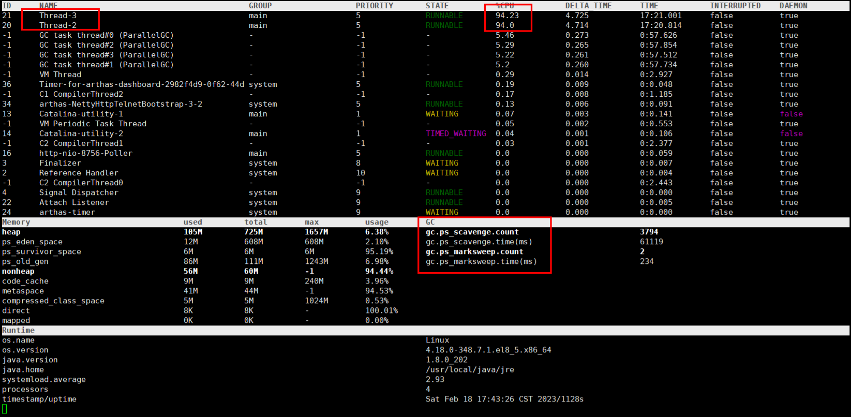
Task: Click gc.ps_scavenge.time(ms) label
Action: [x=479, y=242]
